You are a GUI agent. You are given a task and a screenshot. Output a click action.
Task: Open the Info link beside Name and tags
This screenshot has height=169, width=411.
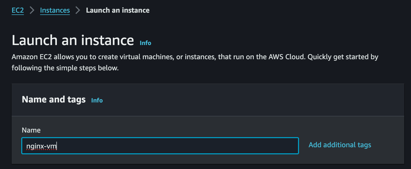97,100
